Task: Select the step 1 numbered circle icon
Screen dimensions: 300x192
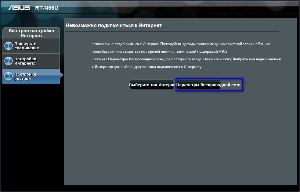Action: pos(9,46)
